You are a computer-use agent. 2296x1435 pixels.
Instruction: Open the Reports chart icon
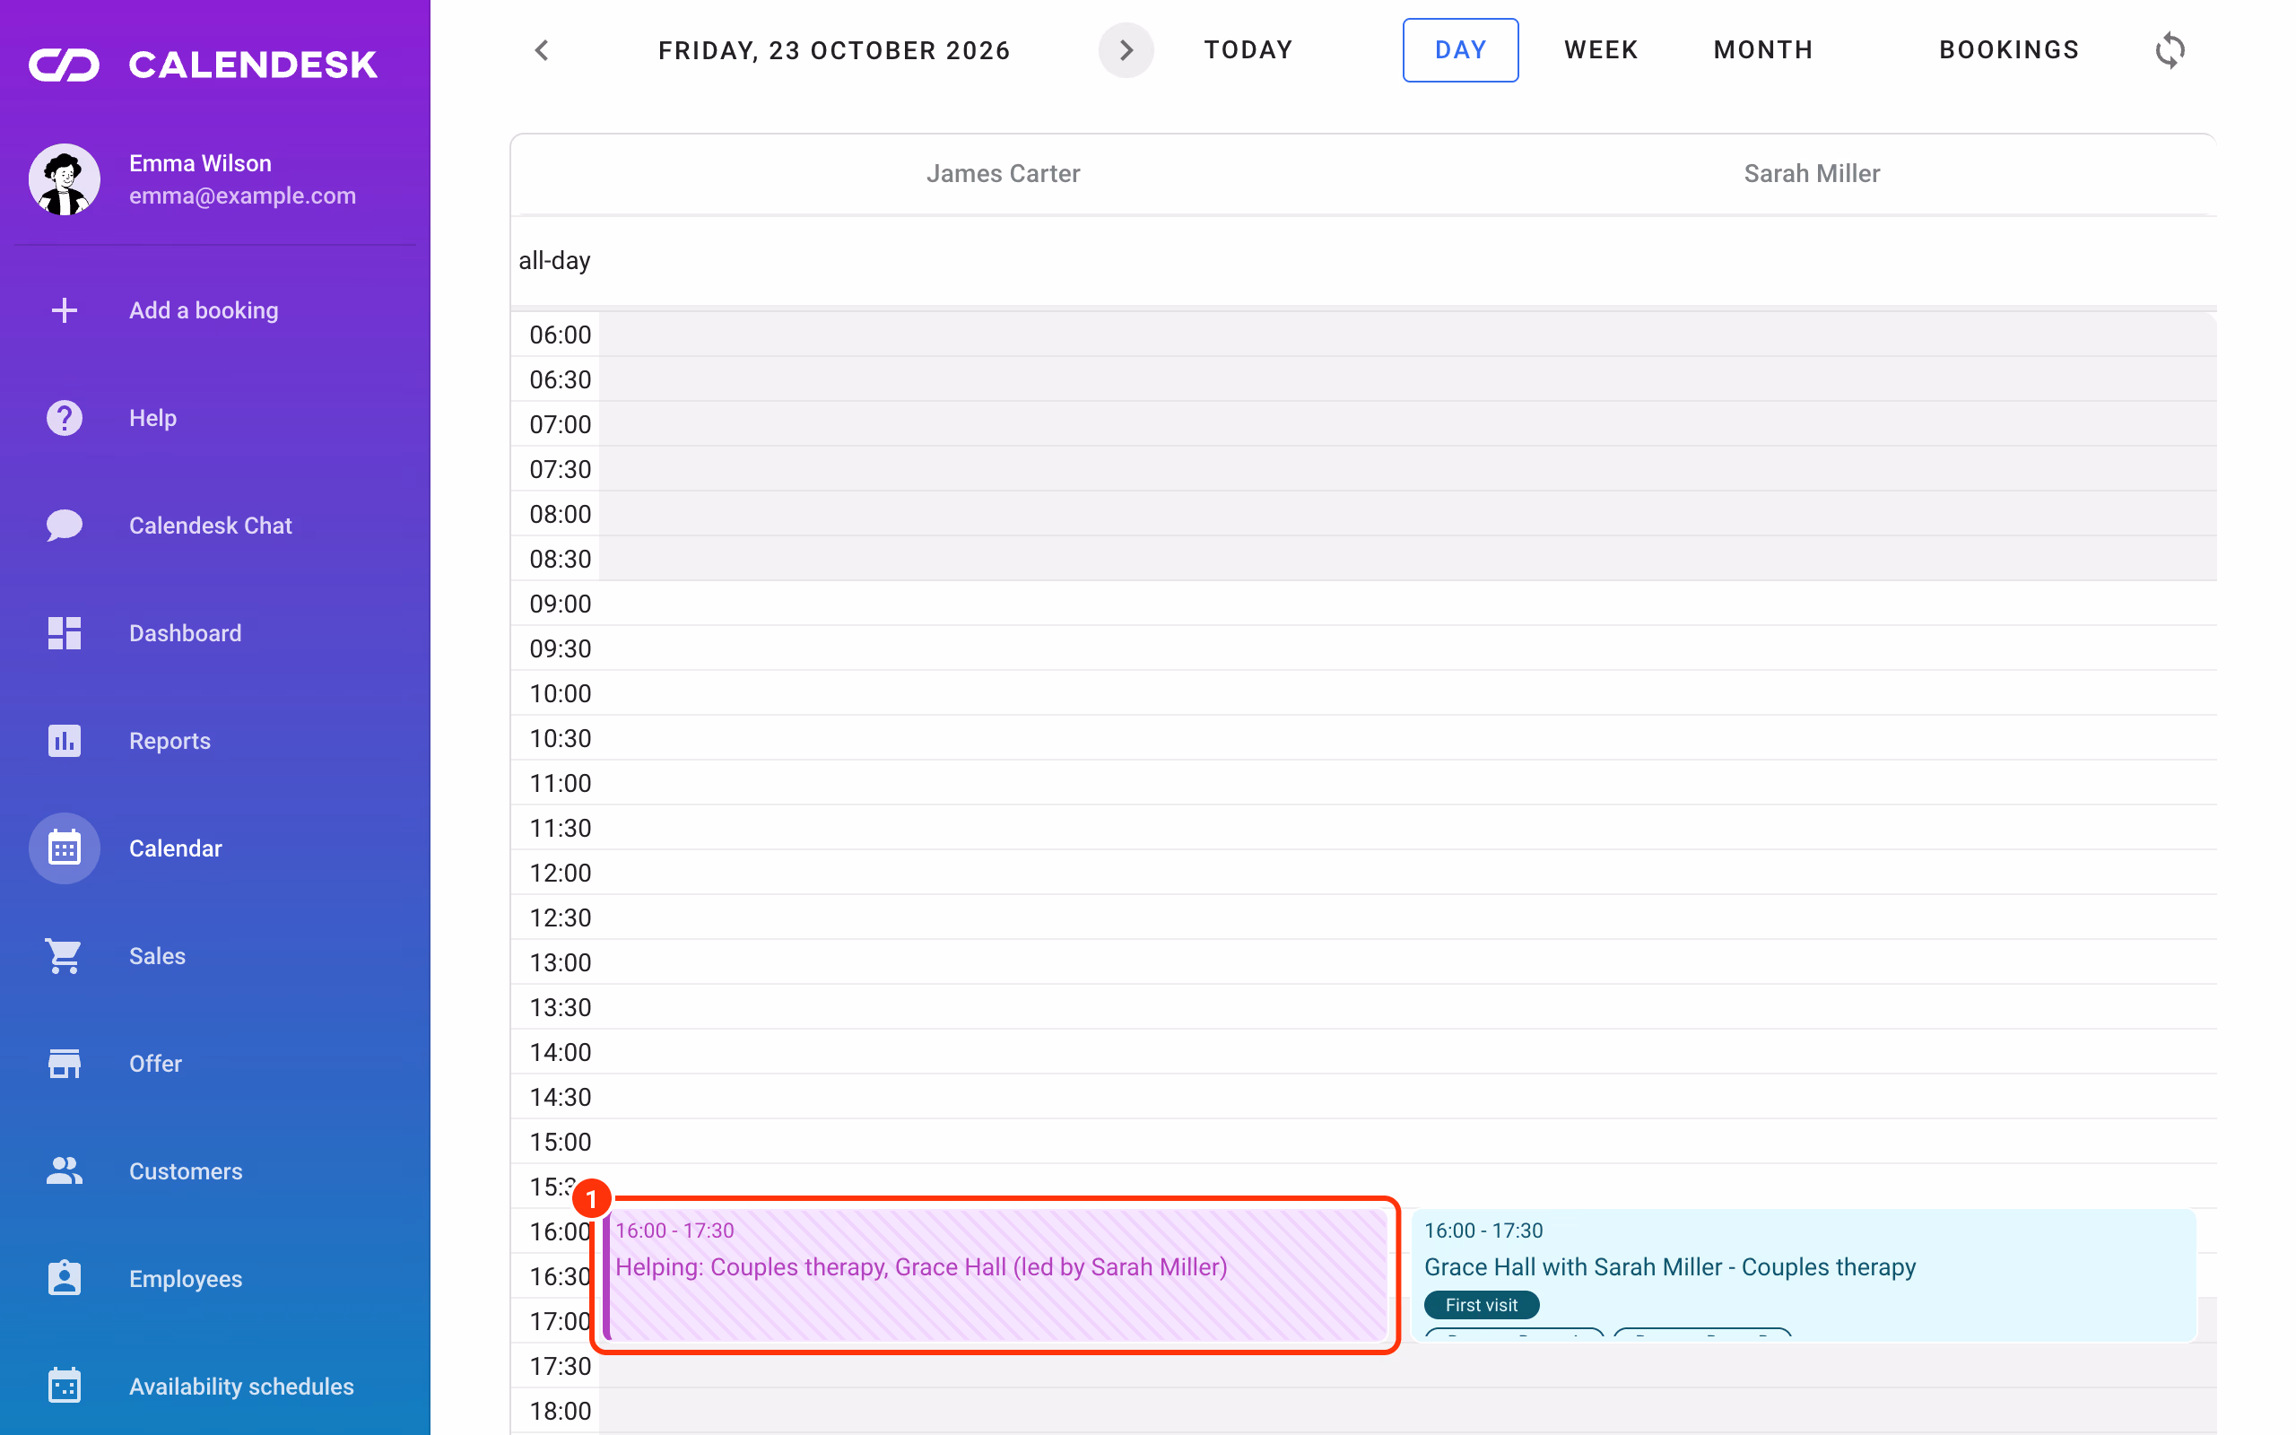point(65,740)
